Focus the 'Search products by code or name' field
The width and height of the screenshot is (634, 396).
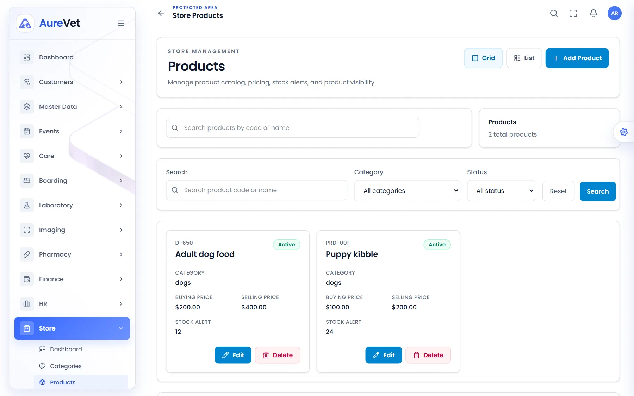[x=293, y=128]
